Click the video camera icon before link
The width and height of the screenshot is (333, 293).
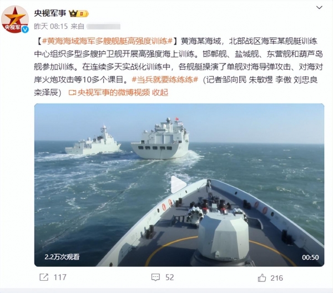(x=72, y=93)
